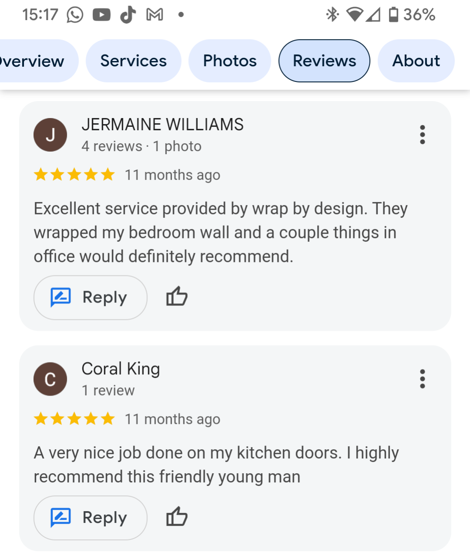Tap the TikTok notification icon
This screenshot has height=556, width=470.
point(128,15)
